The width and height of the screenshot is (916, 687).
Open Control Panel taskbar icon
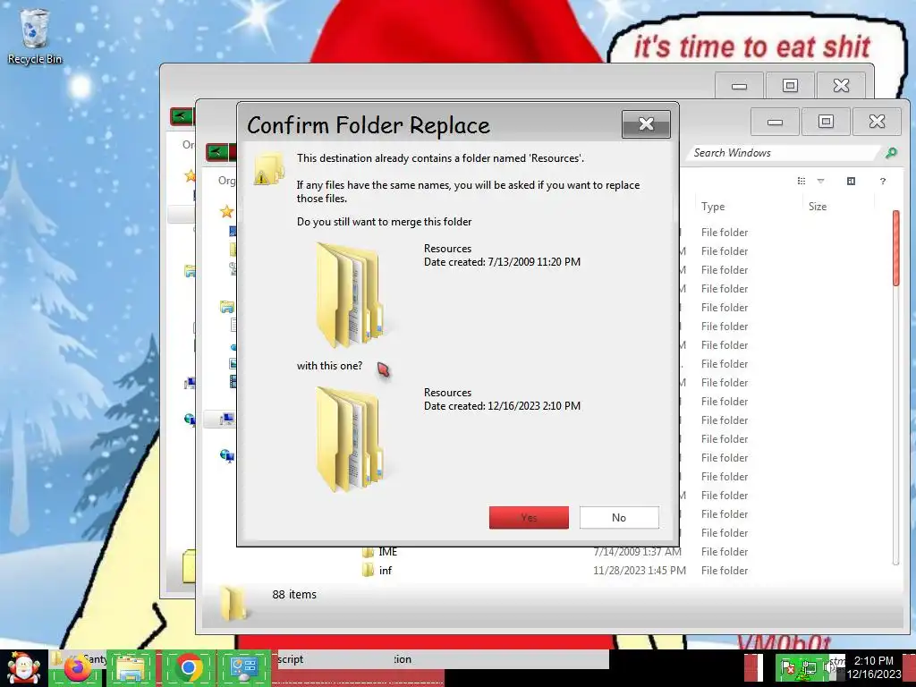244,667
